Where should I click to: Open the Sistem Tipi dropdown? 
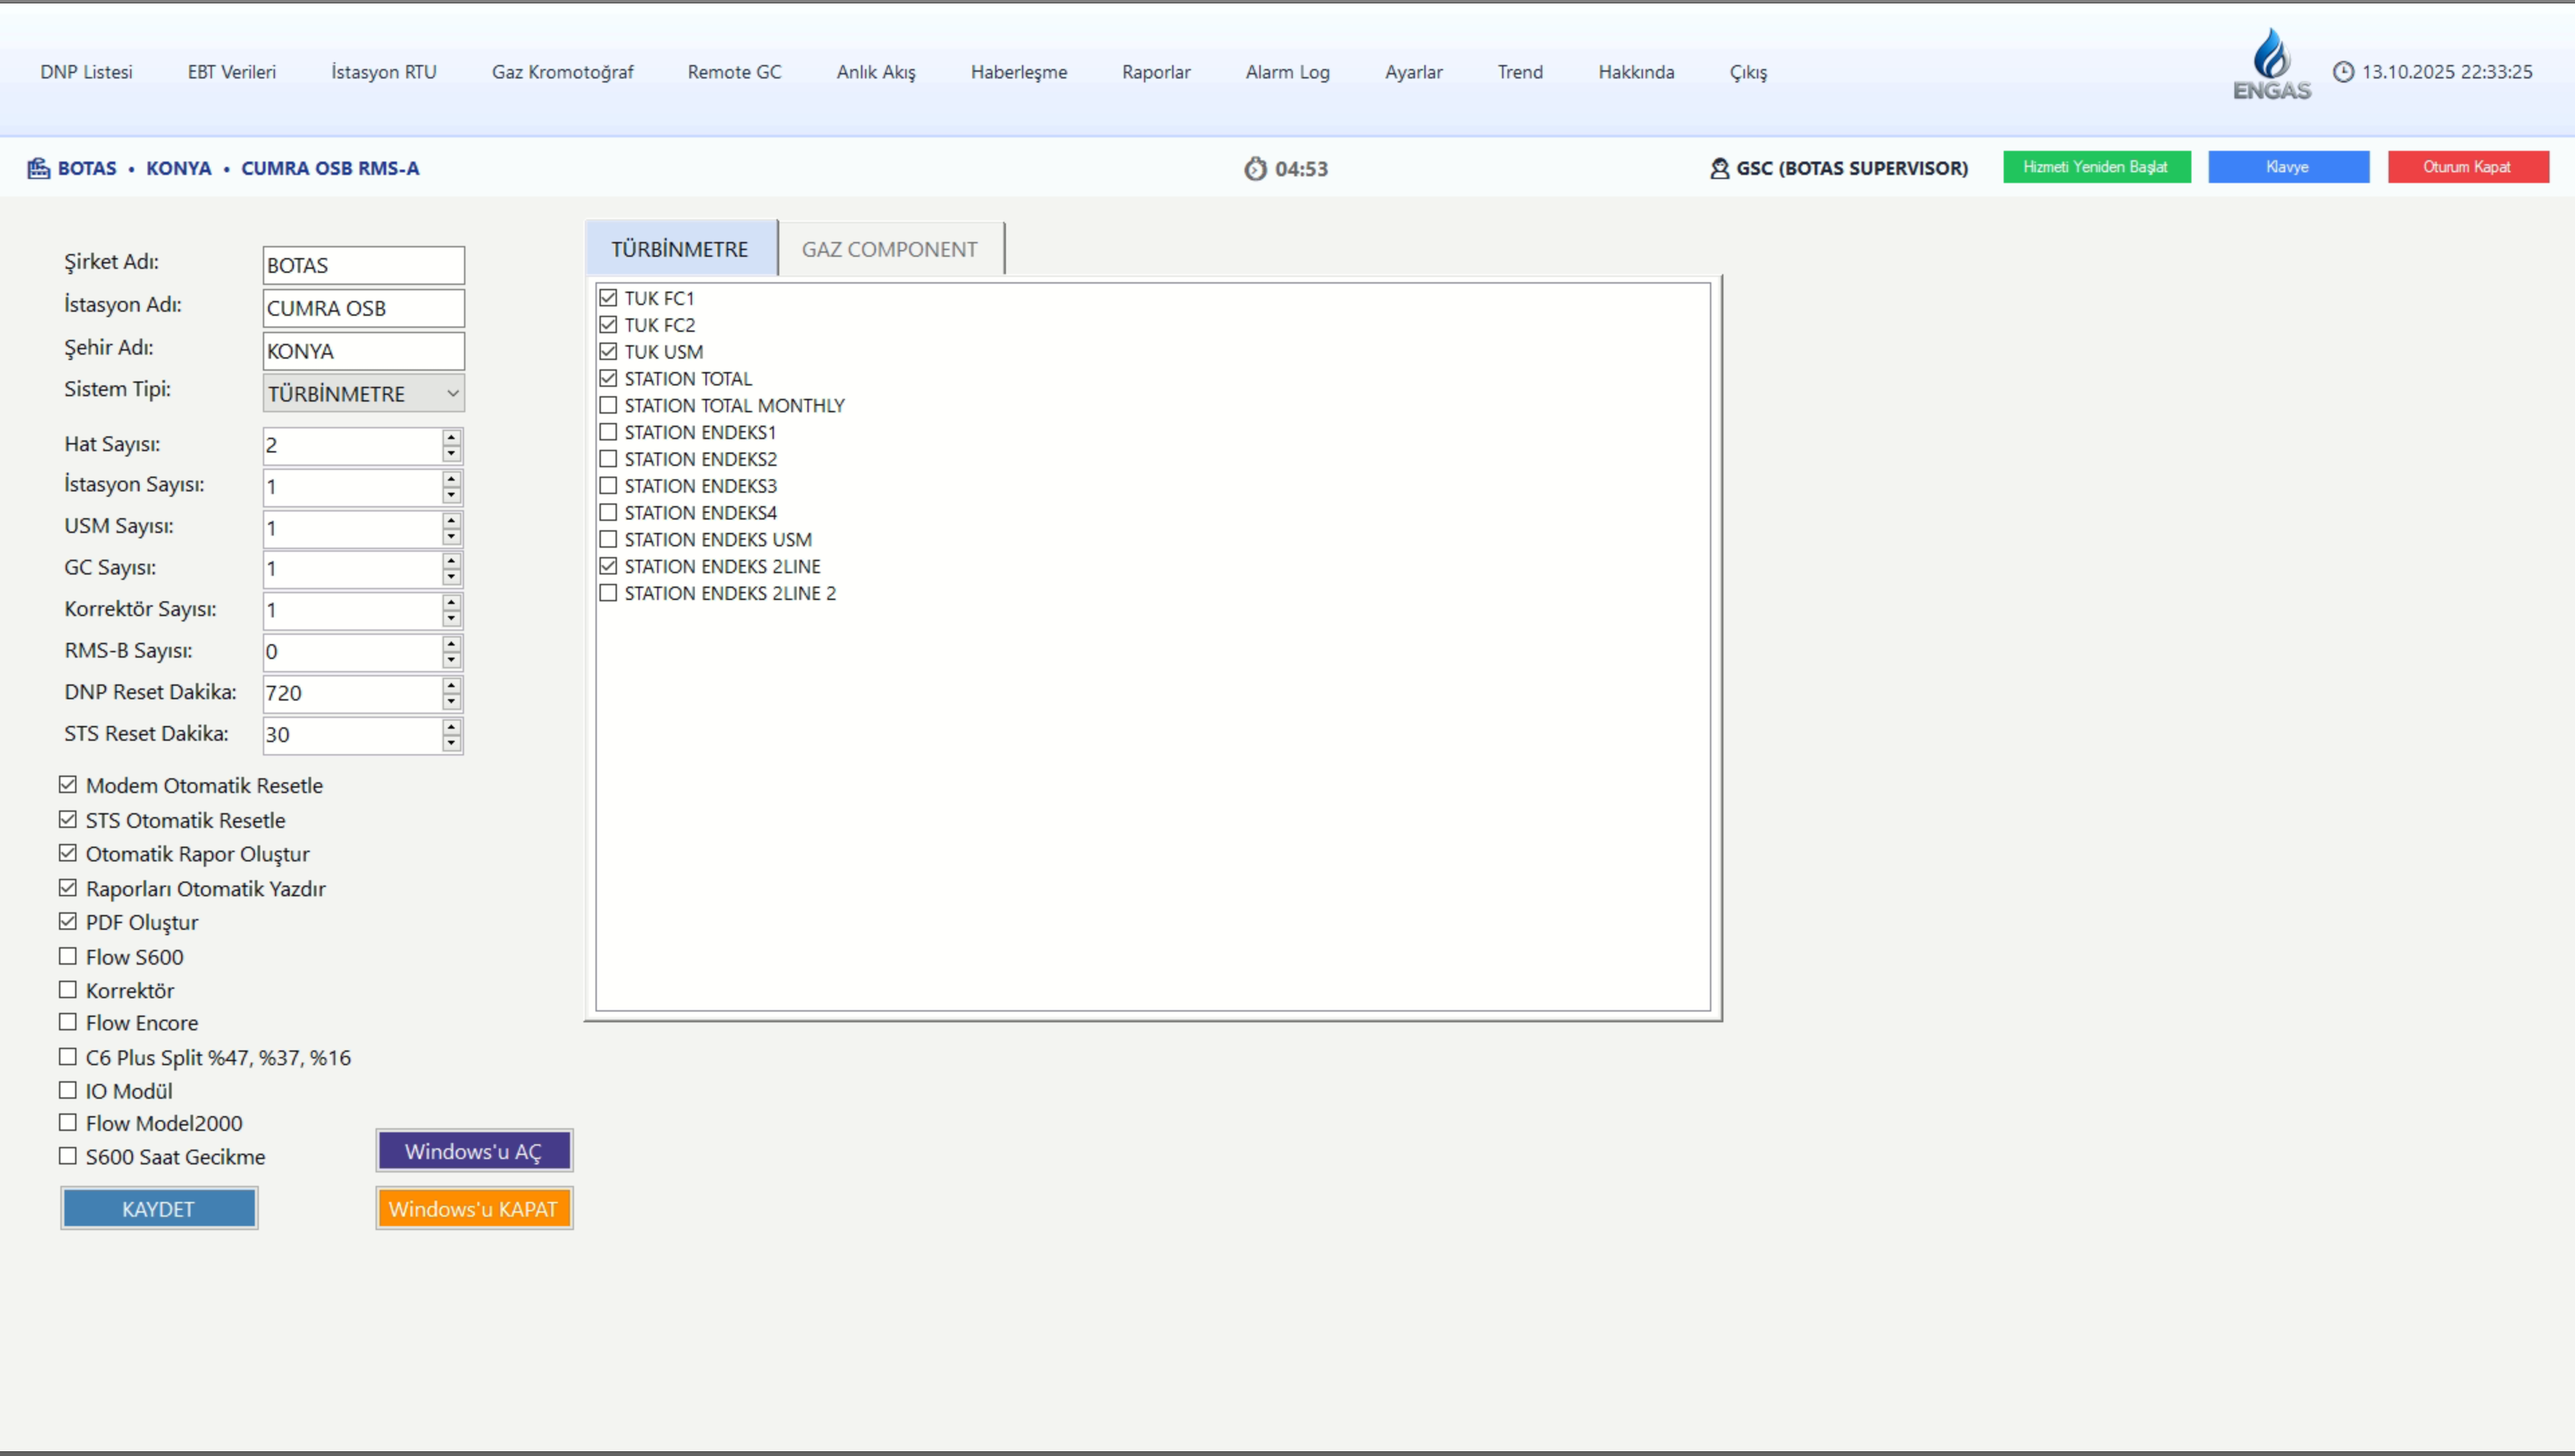pyautogui.click(x=452, y=393)
